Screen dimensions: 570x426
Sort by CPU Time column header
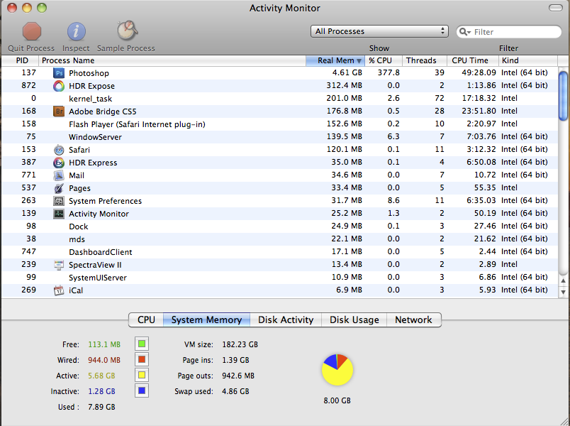pos(473,60)
